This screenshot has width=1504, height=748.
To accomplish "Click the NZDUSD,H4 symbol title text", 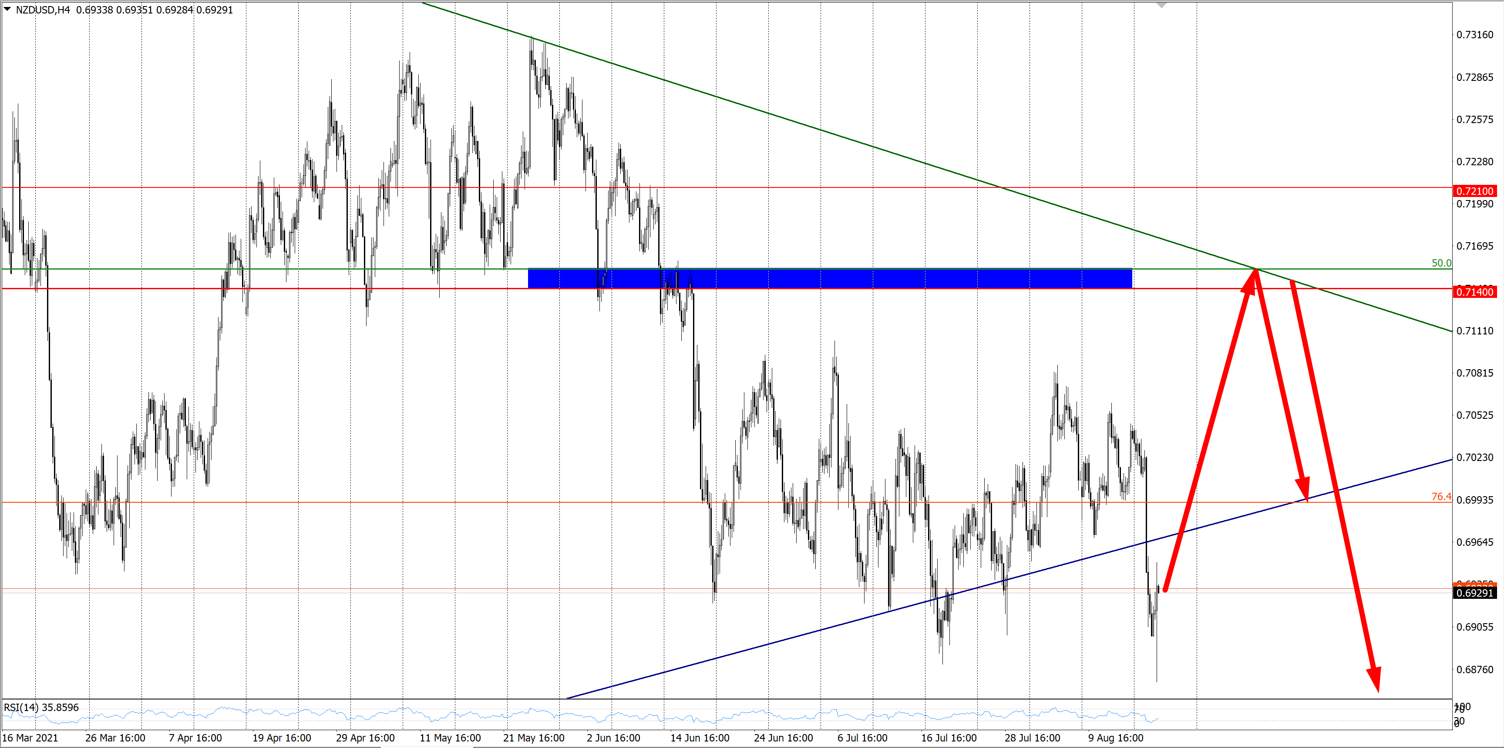I will pos(43,10).
